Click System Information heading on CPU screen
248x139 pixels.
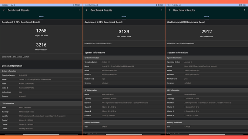tap(12, 66)
